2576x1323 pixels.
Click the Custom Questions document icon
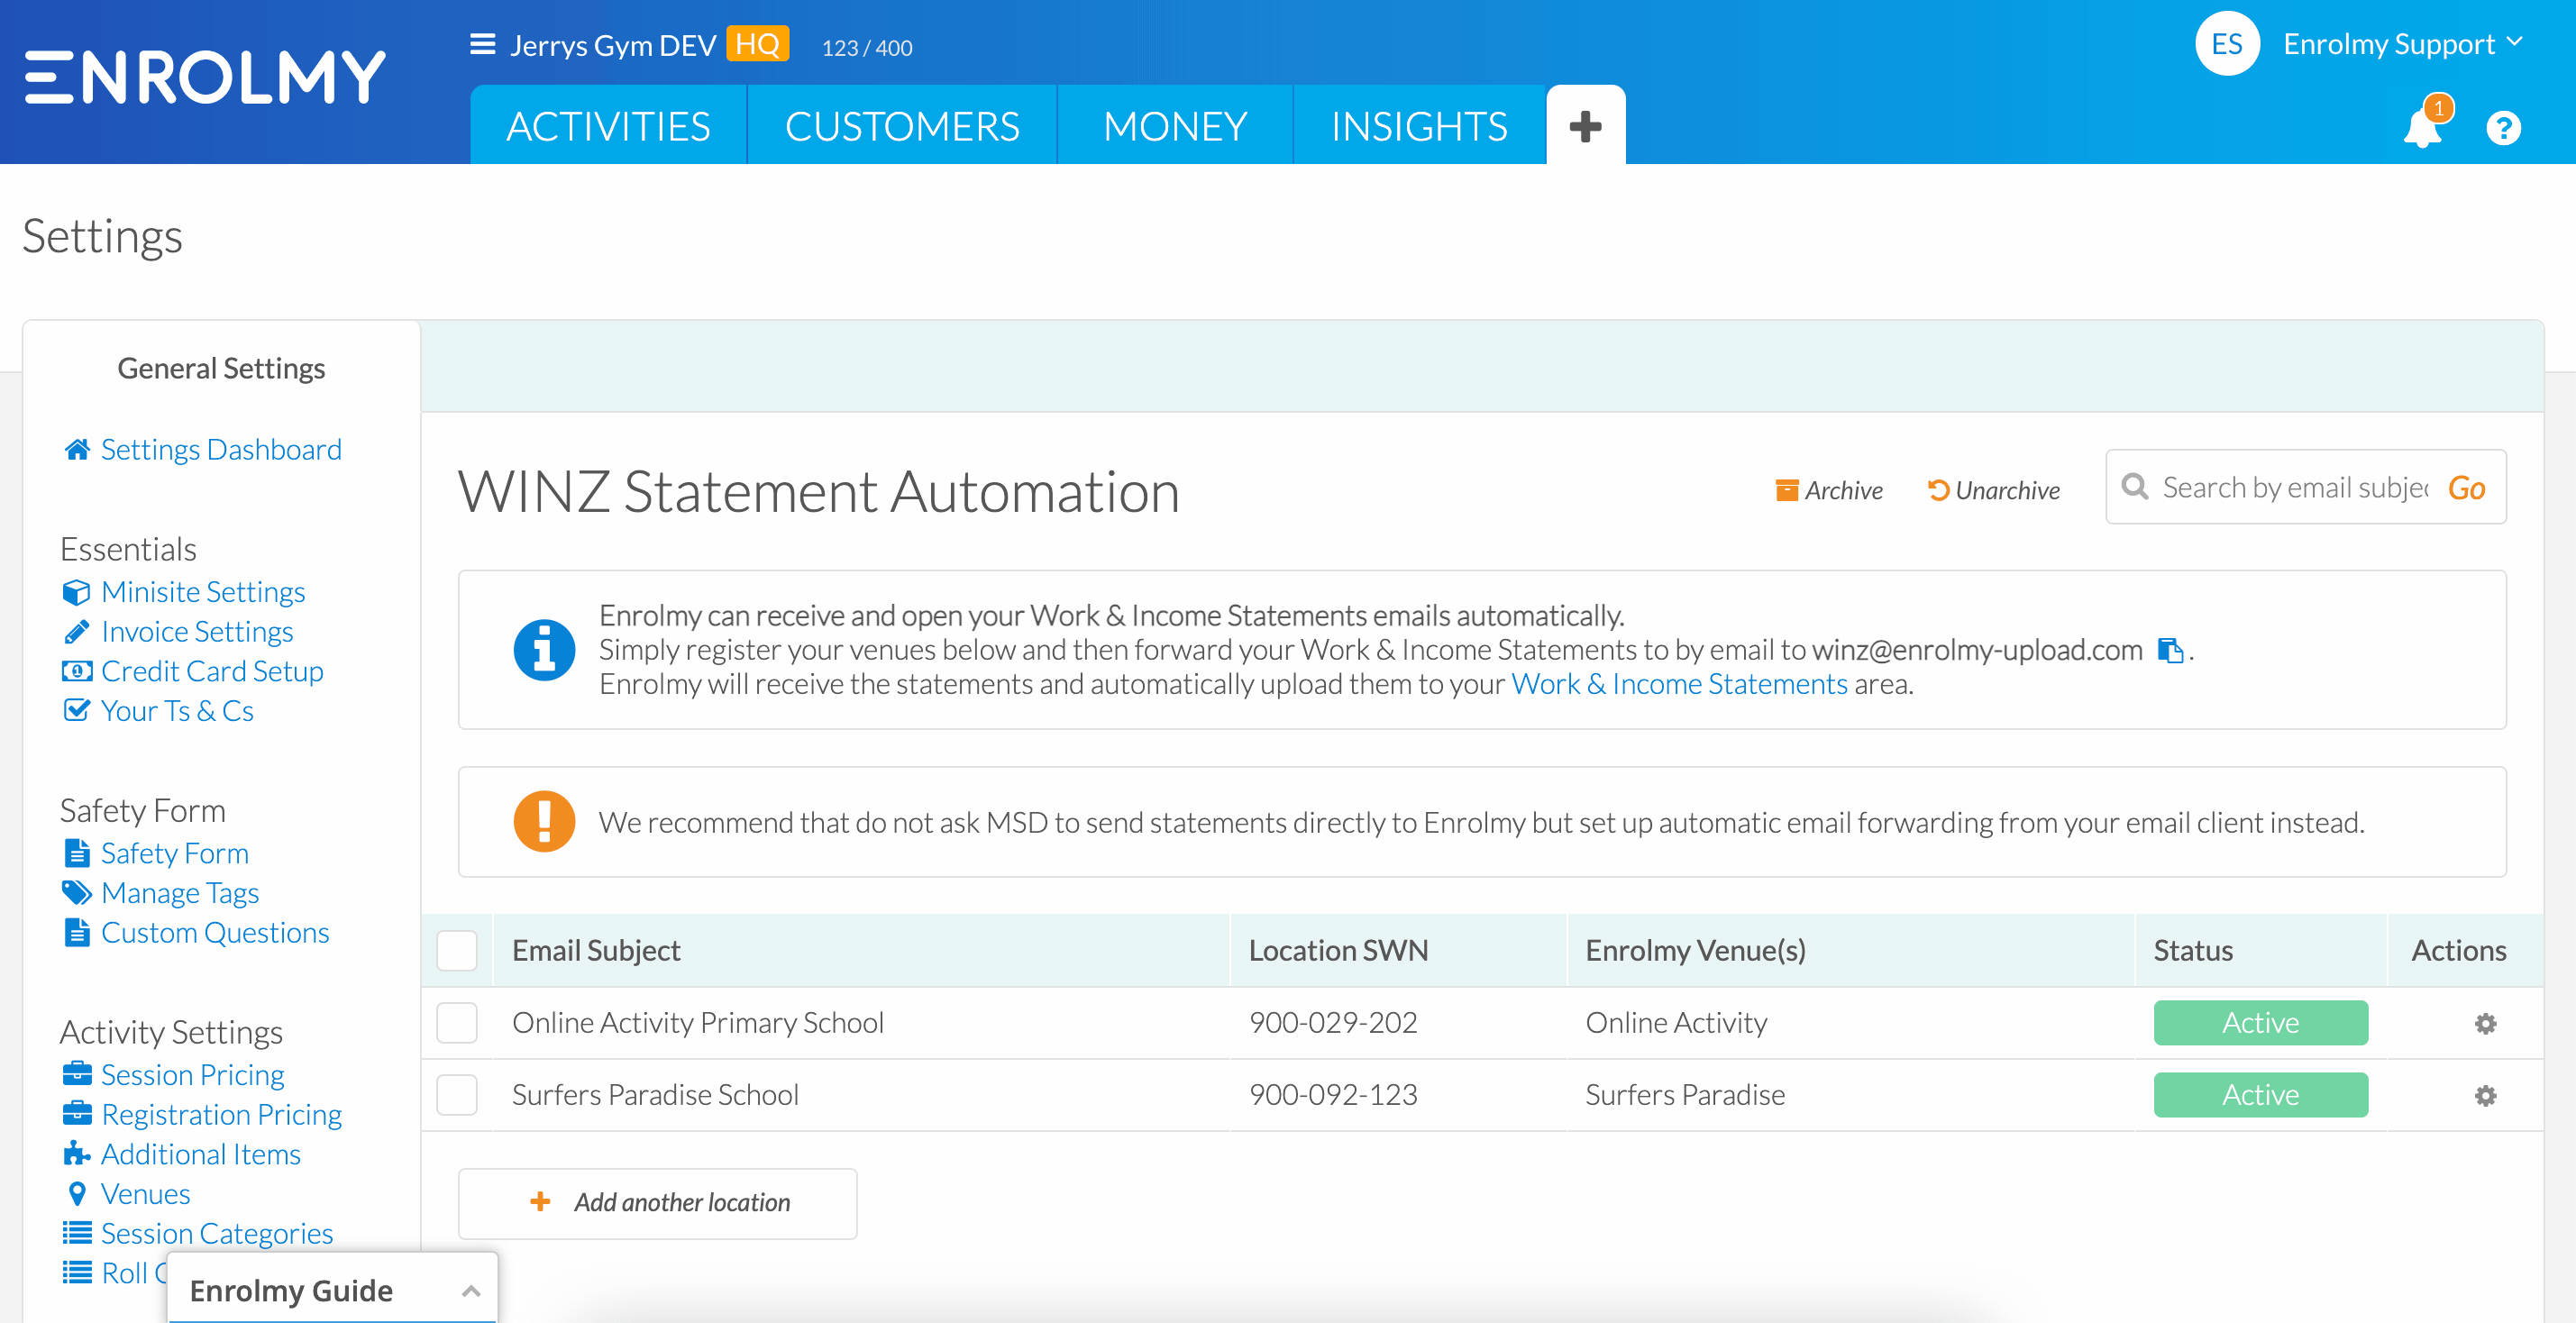(x=77, y=932)
